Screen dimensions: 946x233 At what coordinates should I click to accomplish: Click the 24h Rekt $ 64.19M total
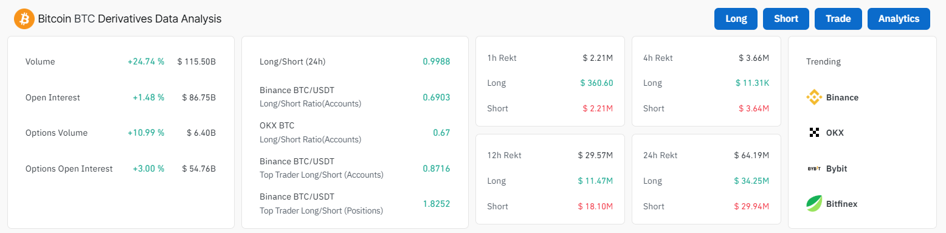pyautogui.click(x=751, y=155)
